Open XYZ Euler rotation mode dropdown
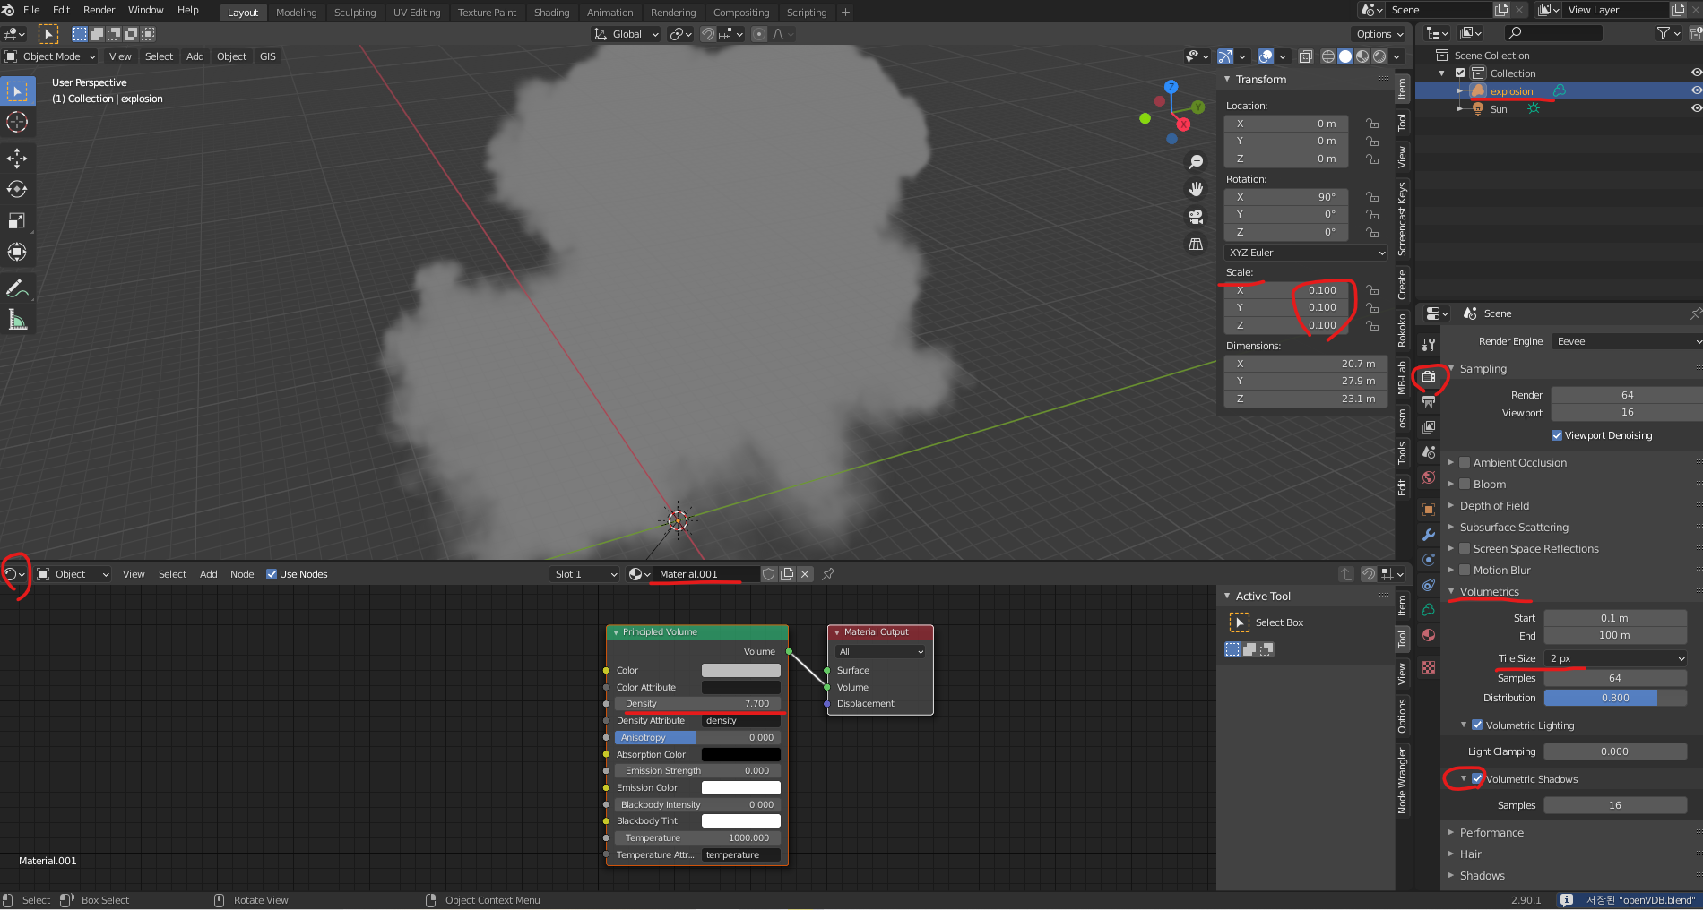This screenshot has width=1703, height=910. click(x=1306, y=253)
